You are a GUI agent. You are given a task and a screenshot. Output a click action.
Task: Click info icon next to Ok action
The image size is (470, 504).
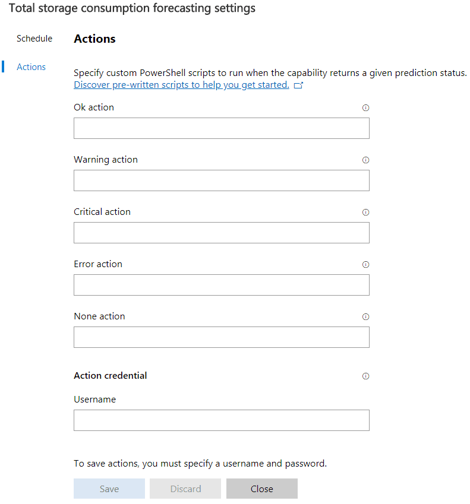pyautogui.click(x=365, y=108)
